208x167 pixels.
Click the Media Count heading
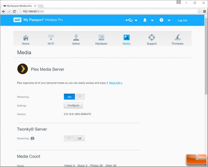pos(28,156)
